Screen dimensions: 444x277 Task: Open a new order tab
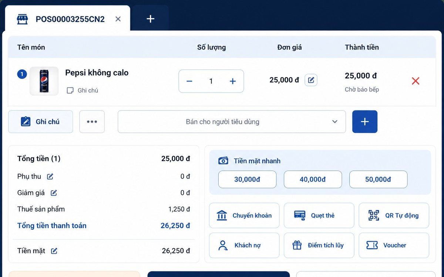pos(150,19)
